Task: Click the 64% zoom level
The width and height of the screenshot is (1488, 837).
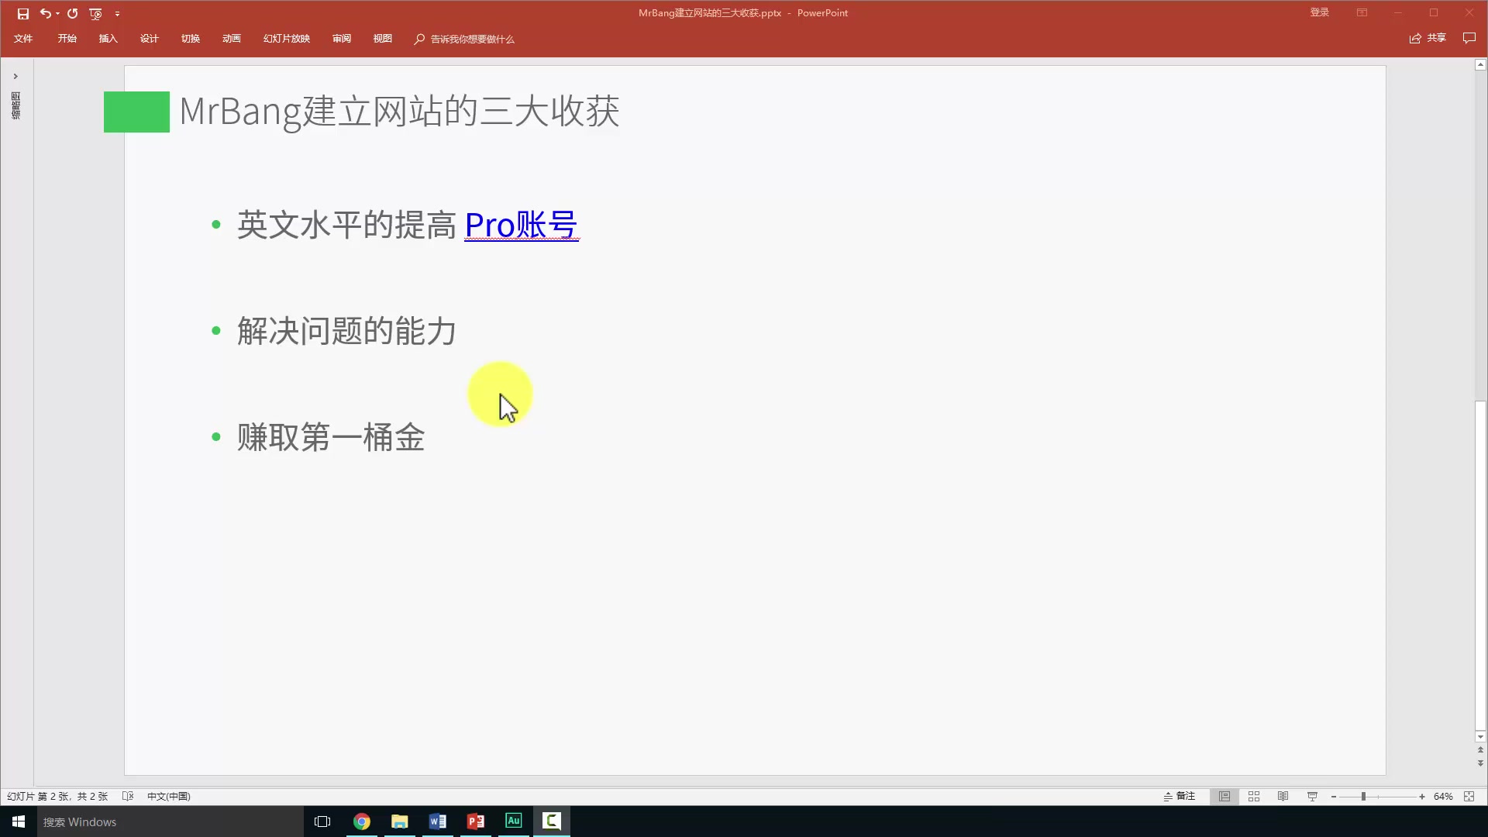Action: coord(1443,796)
